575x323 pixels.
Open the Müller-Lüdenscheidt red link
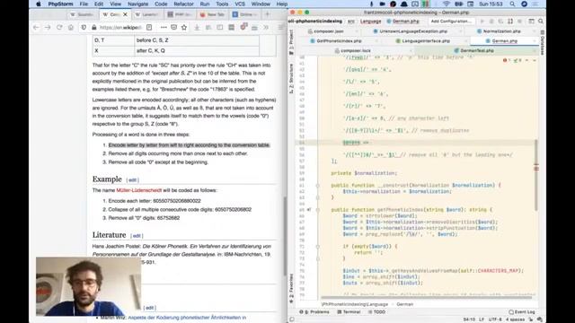[139, 190]
